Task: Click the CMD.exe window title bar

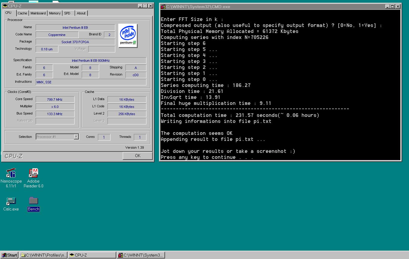Action: pos(280,6)
